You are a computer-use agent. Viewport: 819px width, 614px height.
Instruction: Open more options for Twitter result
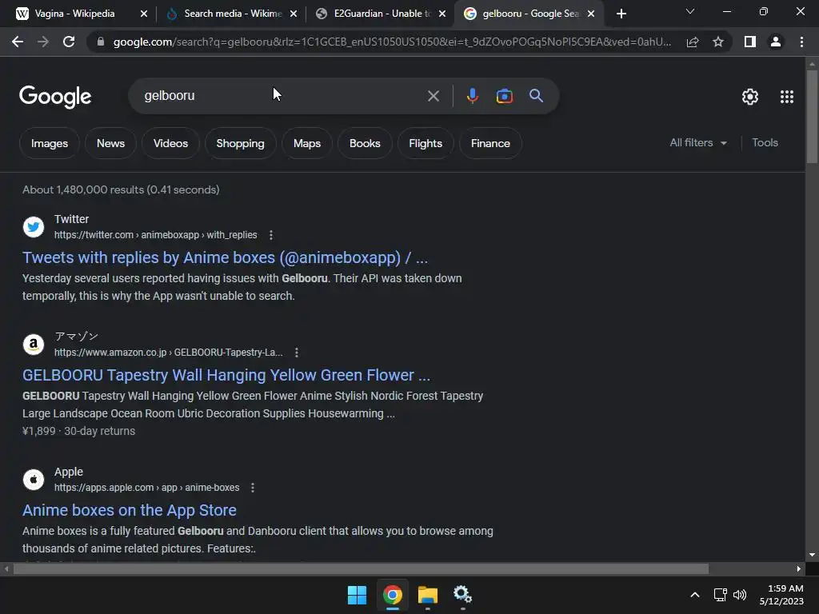click(270, 235)
